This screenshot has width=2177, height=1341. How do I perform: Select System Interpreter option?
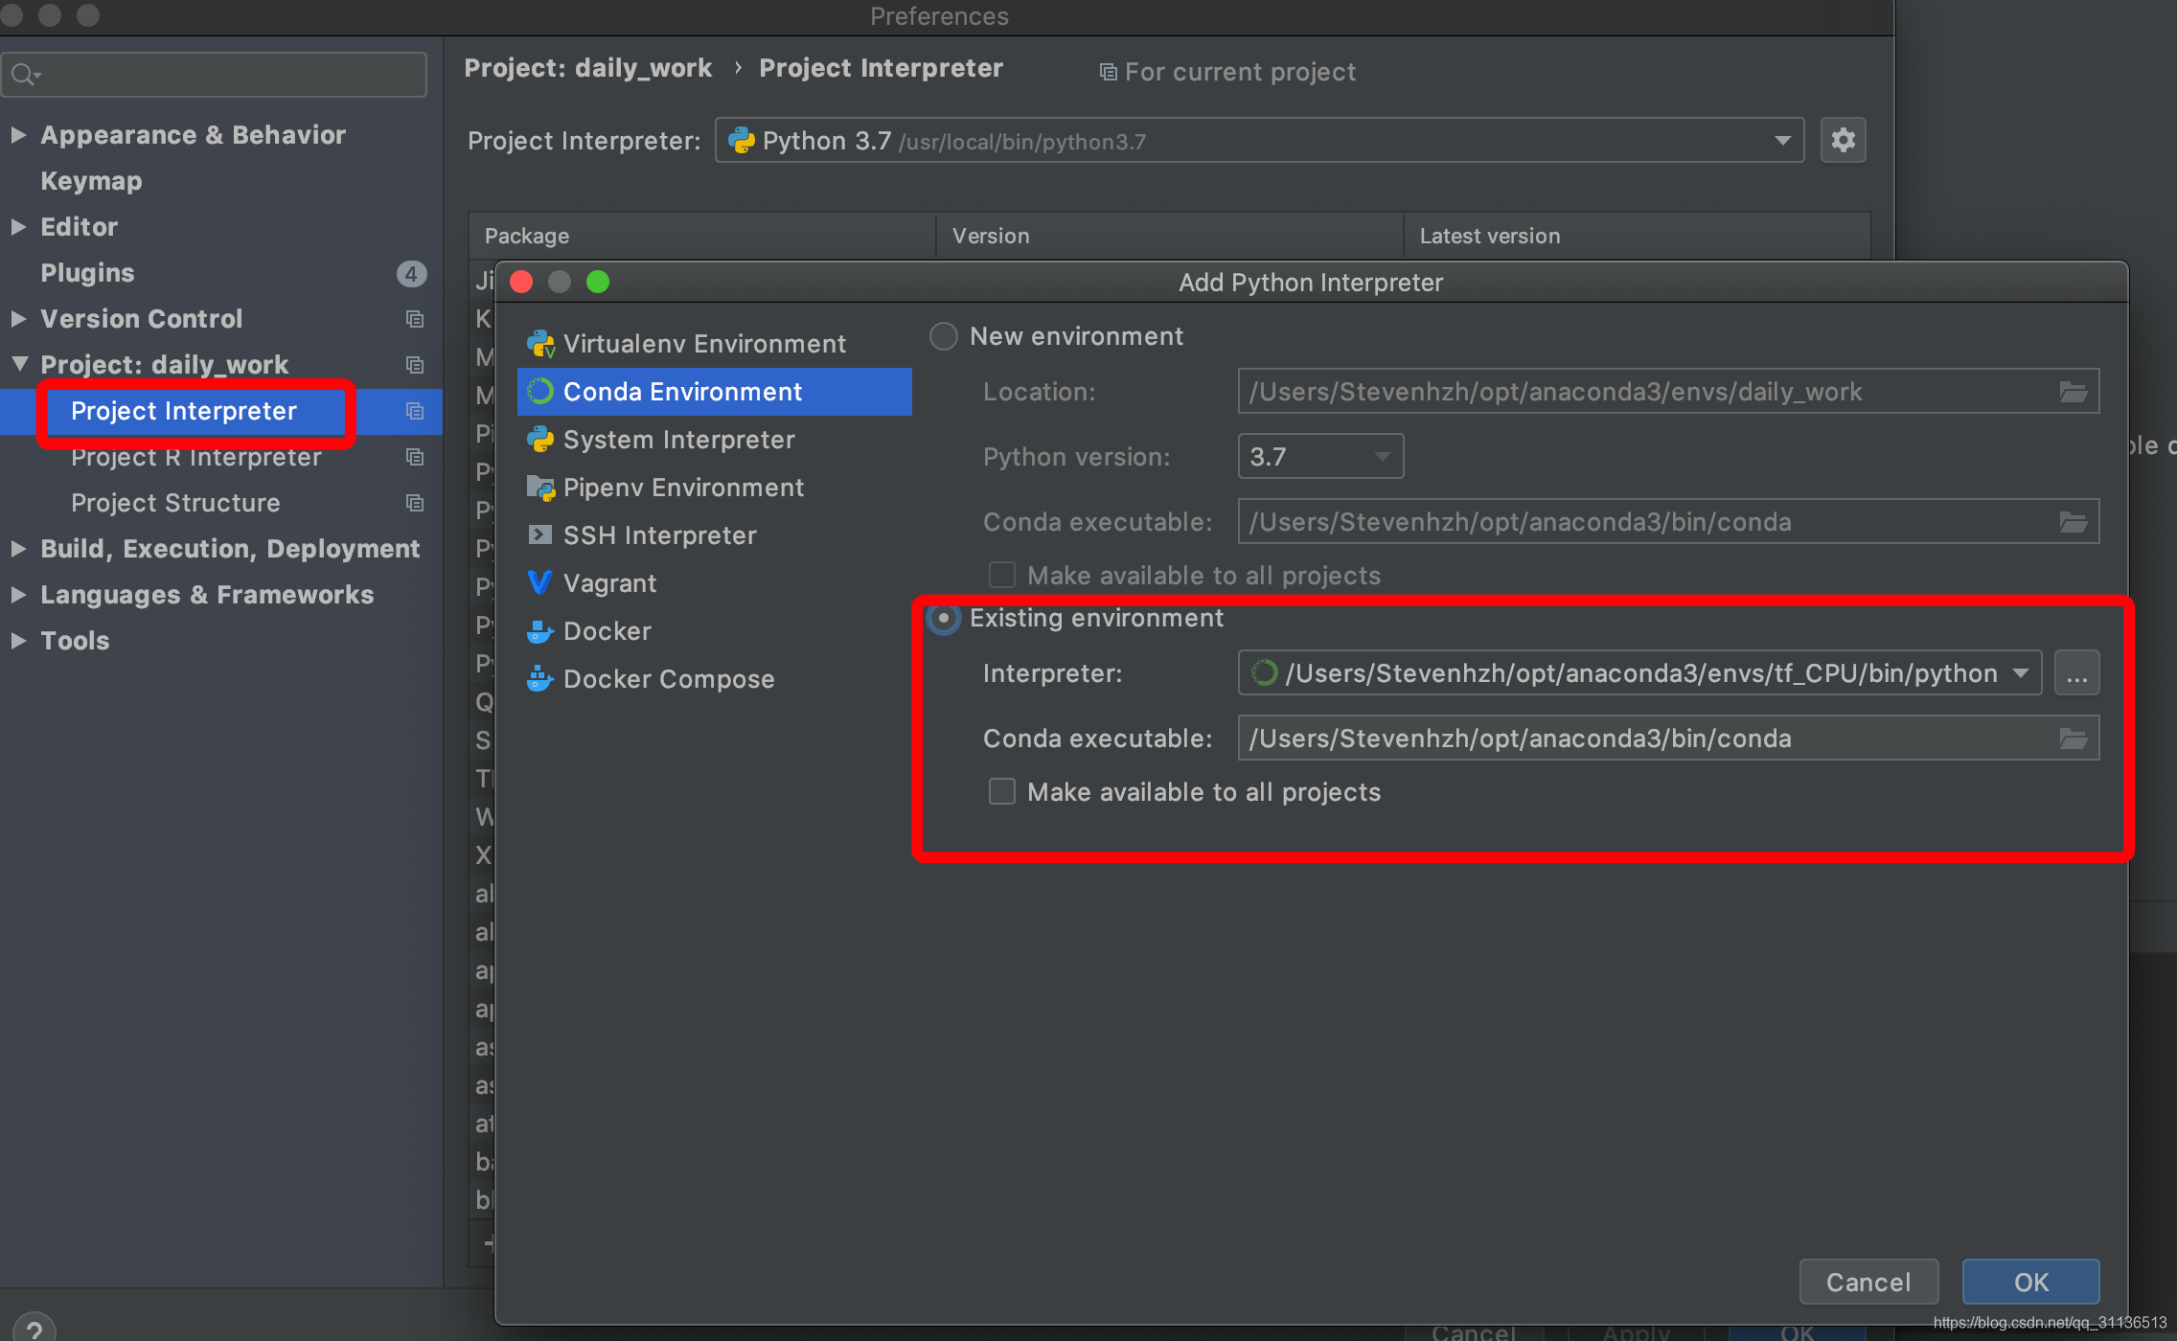[714, 440]
